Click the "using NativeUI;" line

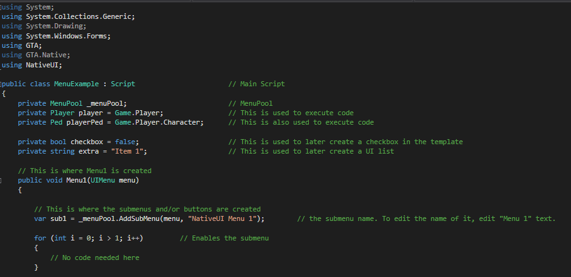(x=32, y=65)
